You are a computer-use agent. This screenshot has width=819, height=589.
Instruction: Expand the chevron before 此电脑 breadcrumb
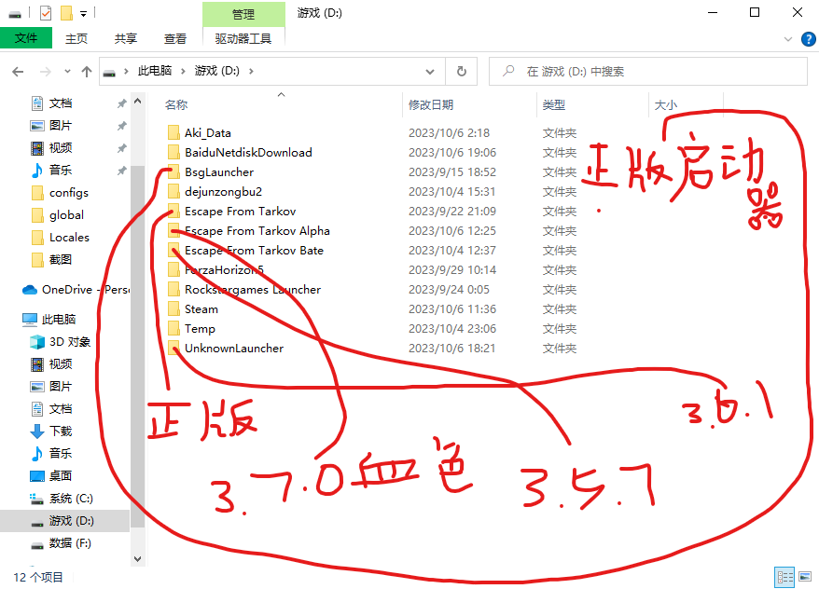(x=126, y=72)
